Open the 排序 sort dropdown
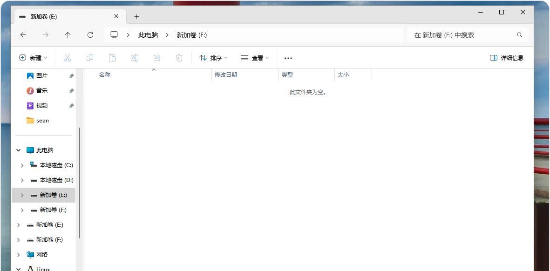550x271 pixels. [x=213, y=57]
